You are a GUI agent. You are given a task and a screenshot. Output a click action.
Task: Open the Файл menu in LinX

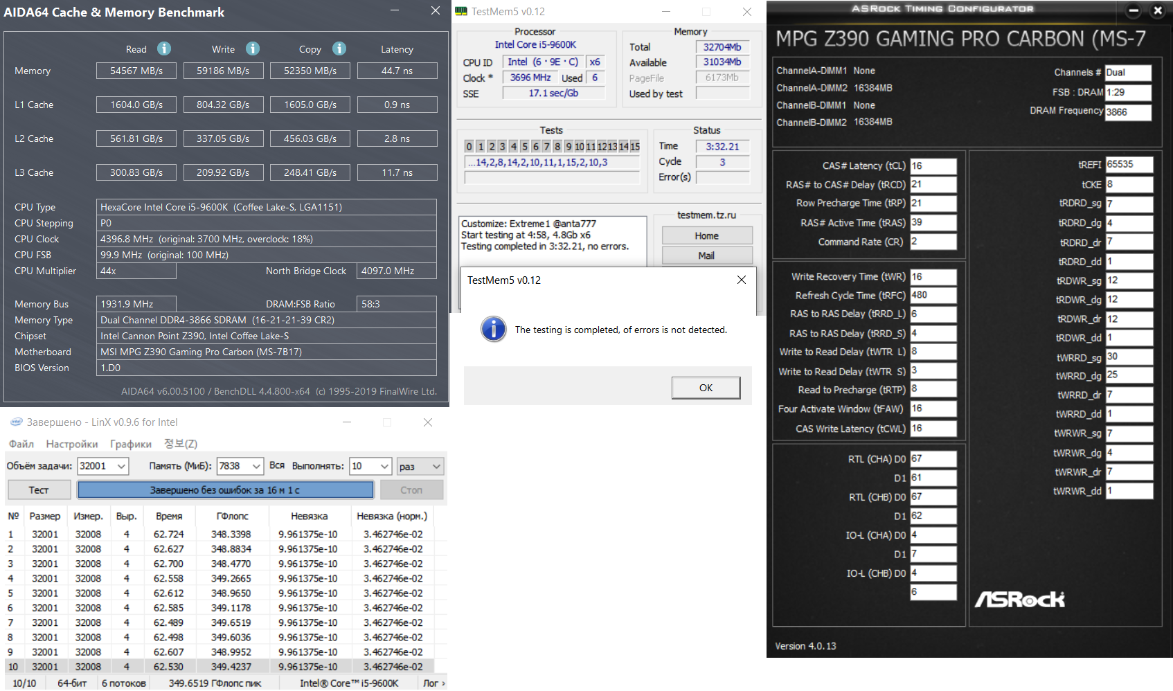tap(21, 444)
